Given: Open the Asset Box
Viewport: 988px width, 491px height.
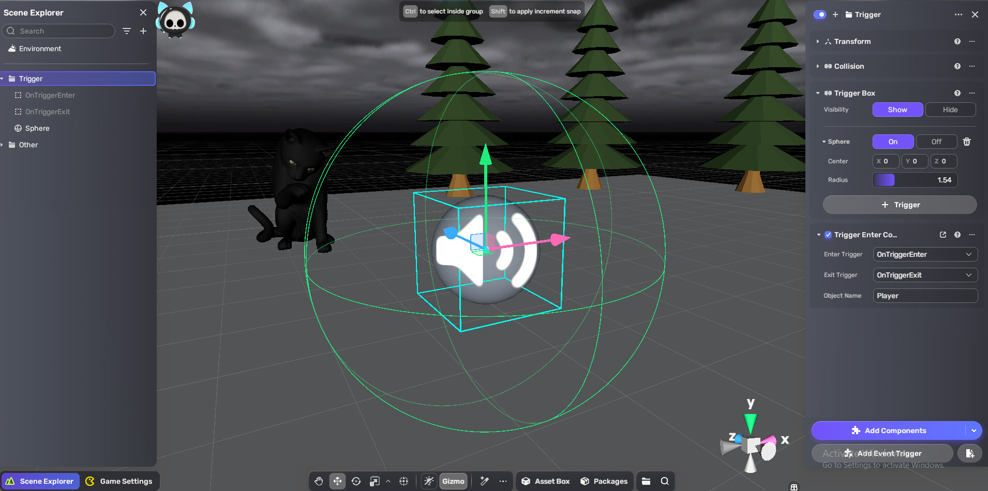Looking at the screenshot, I should tap(545, 481).
